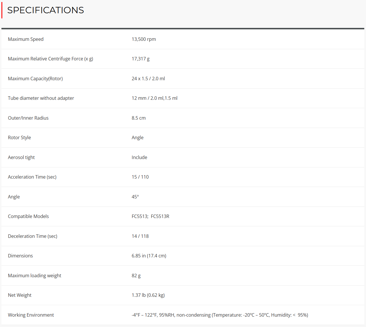Select Maximum Relative Centrifuge Force label
The image size is (366, 327).
(x=50, y=59)
